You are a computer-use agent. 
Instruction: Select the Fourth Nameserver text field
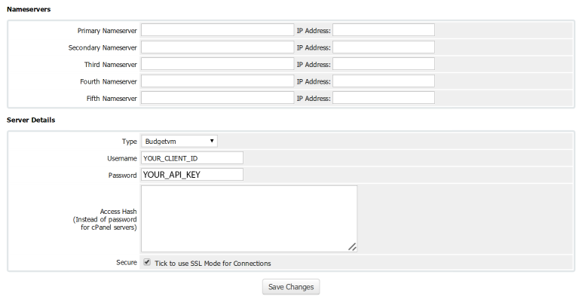(x=218, y=81)
